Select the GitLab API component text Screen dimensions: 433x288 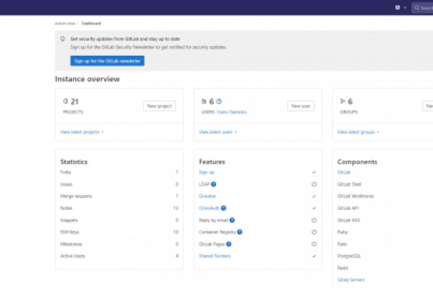pyautogui.click(x=348, y=208)
